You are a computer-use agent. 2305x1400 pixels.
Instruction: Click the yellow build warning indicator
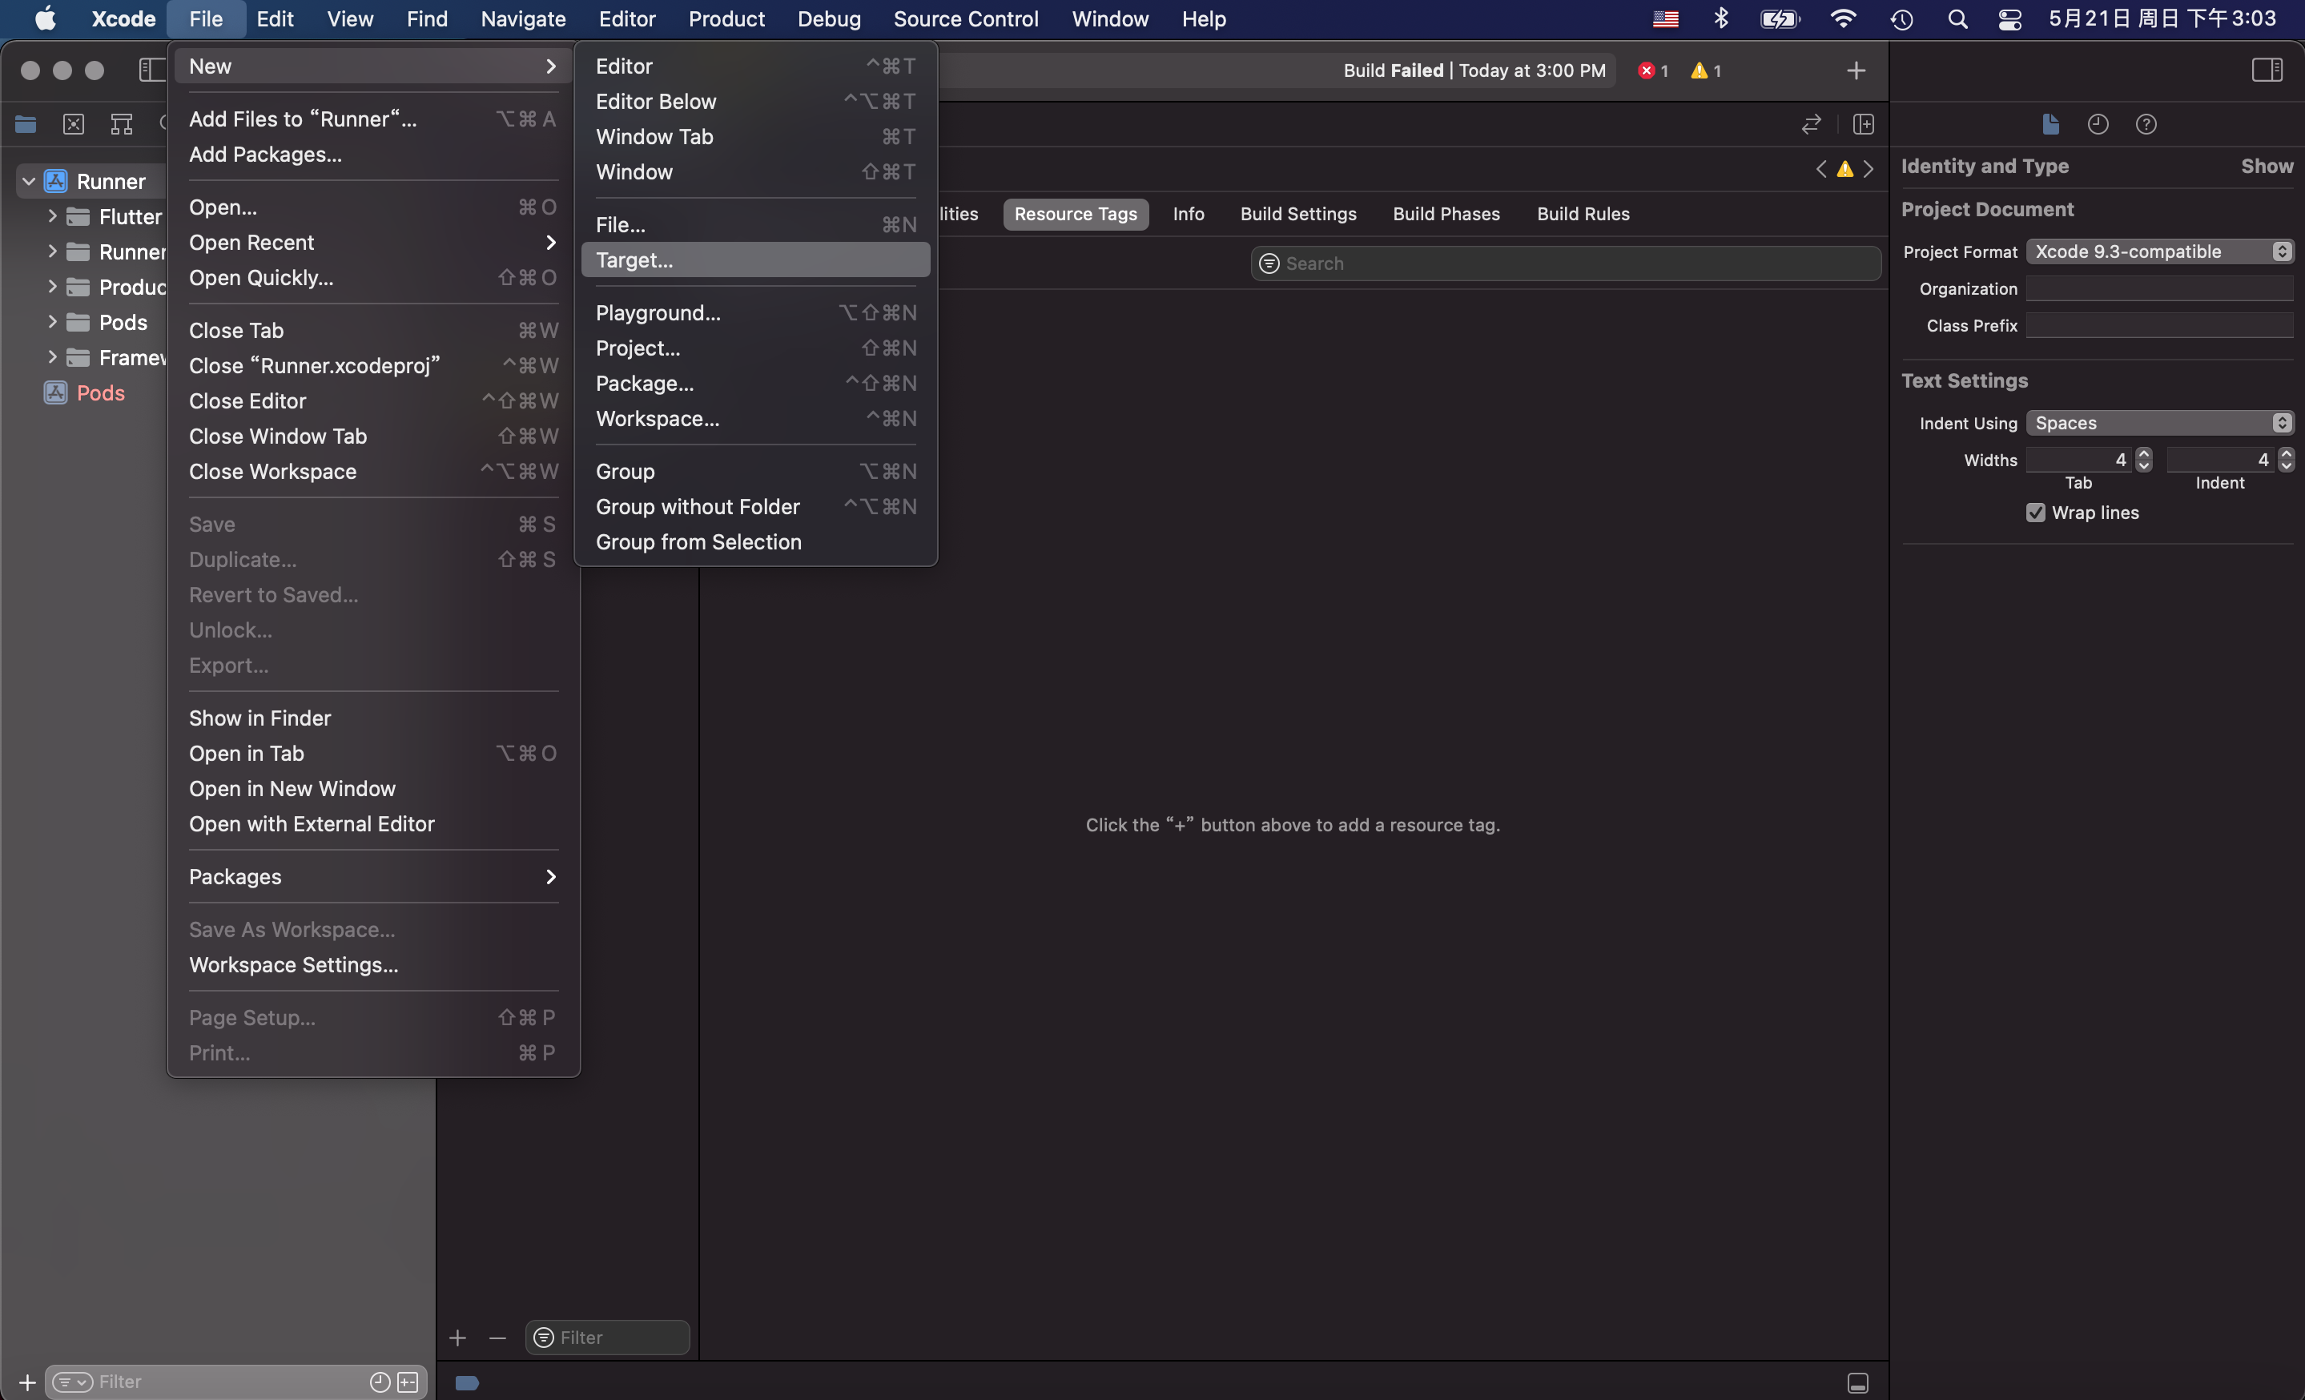coord(1705,70)
